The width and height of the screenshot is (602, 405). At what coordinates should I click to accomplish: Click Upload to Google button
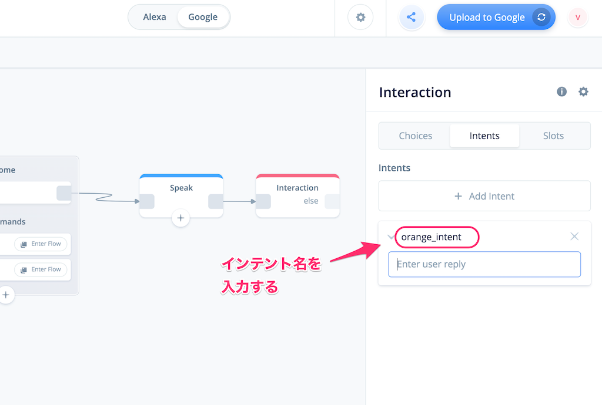pyautogui.click(x=496, y=17)
